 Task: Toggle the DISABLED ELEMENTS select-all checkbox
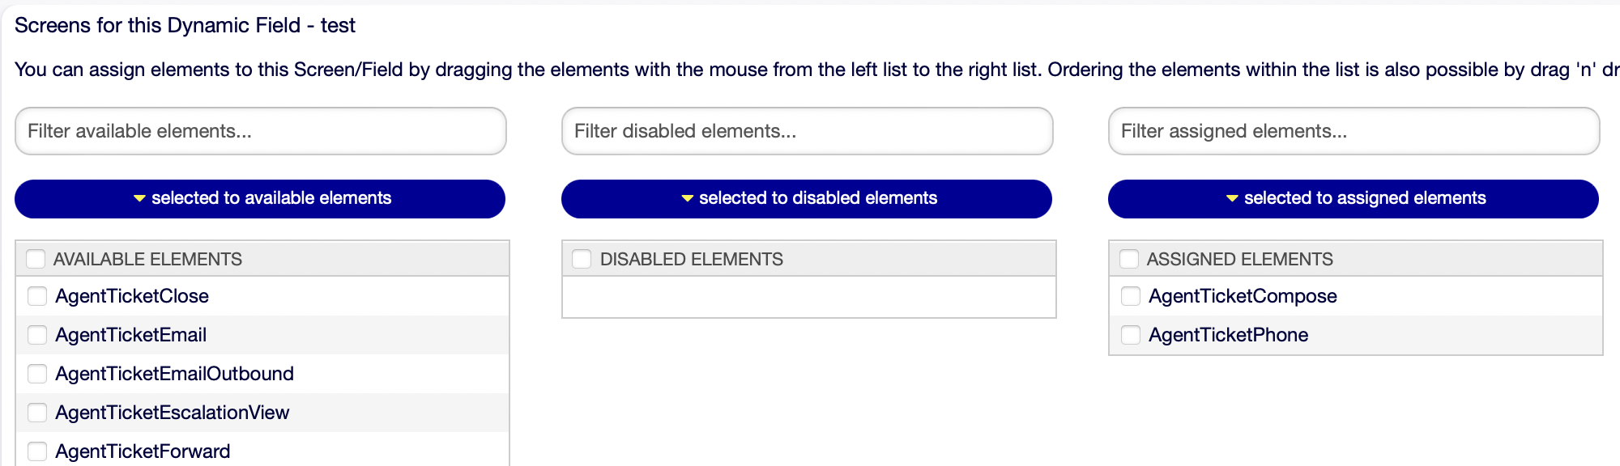point(582,259)
